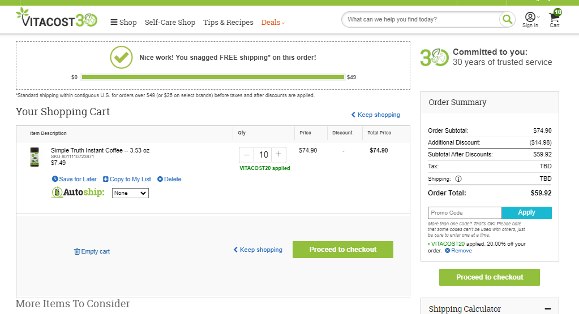Expand the Deals menu
This screenshot has width=579, height=314.
point(273,23)
